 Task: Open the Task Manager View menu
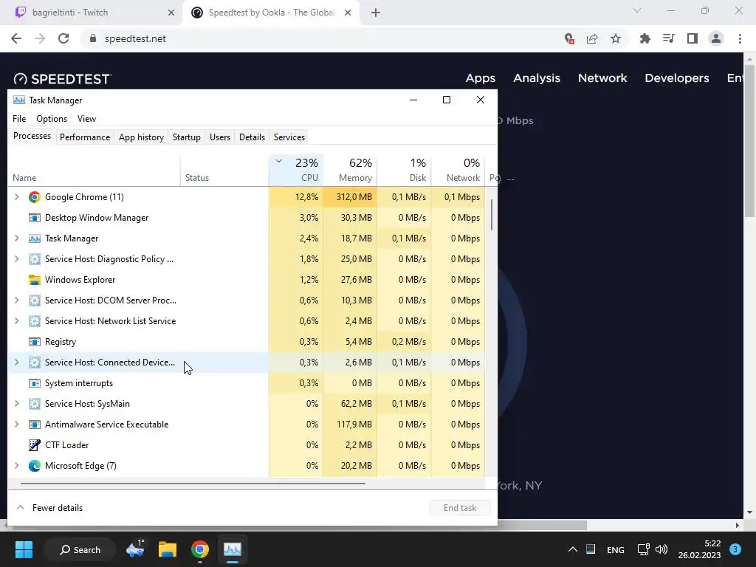(x=87, y=119)
